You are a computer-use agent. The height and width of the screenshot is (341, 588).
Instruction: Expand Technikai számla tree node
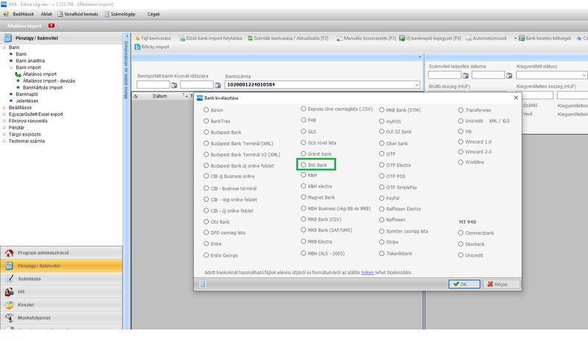[4, 142]
